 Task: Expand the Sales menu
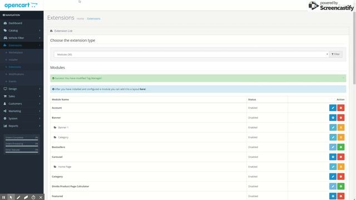point(22,96)
